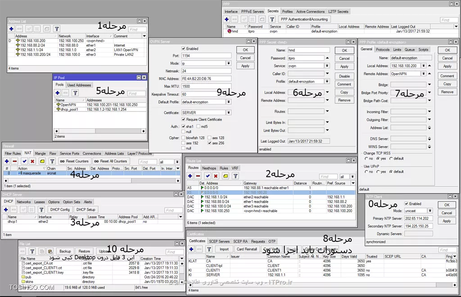Image resolution: width=461 pixels, height=297 pixels.
Task: Add a new PPP secret
Action: tap(227, 19)
